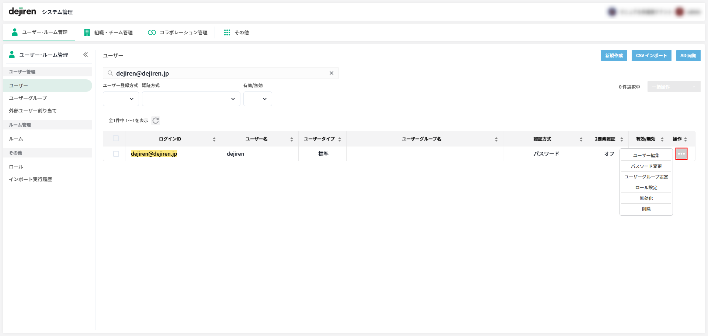Select インポート実行履歴 in sidebar
This screenshot has height=336, width=708.
[30, 179]
